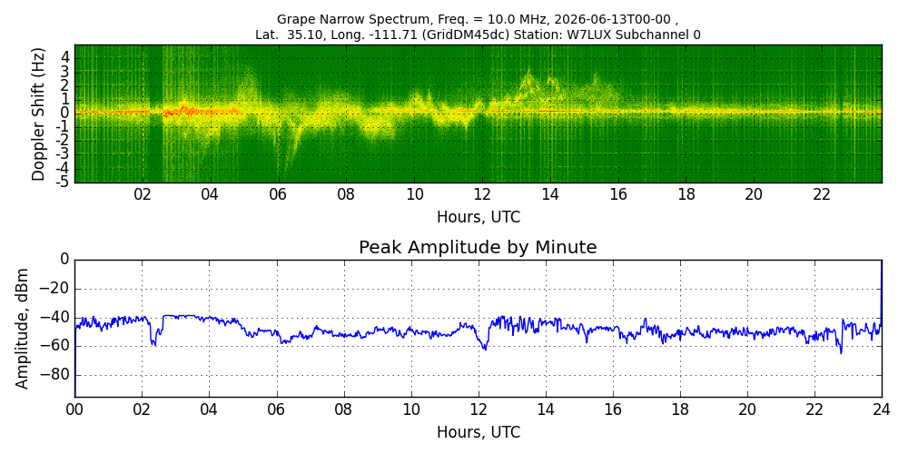Screen dimensions: 908x454
Task: Click the 06 hour tick below the amplitude plot
Action: pos(277,410)
